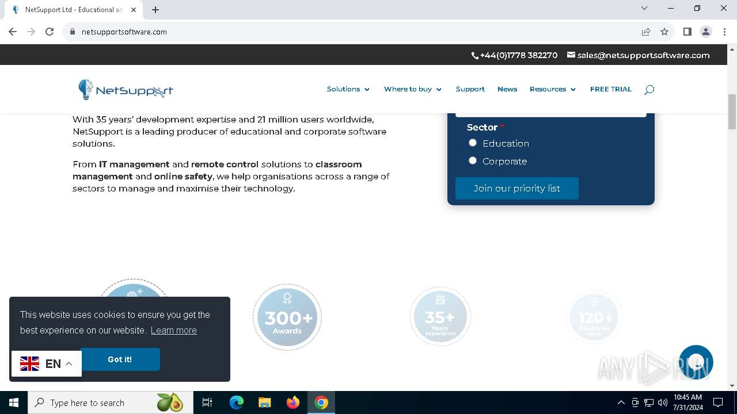Select the Education sector radio button

click(473, 143)
